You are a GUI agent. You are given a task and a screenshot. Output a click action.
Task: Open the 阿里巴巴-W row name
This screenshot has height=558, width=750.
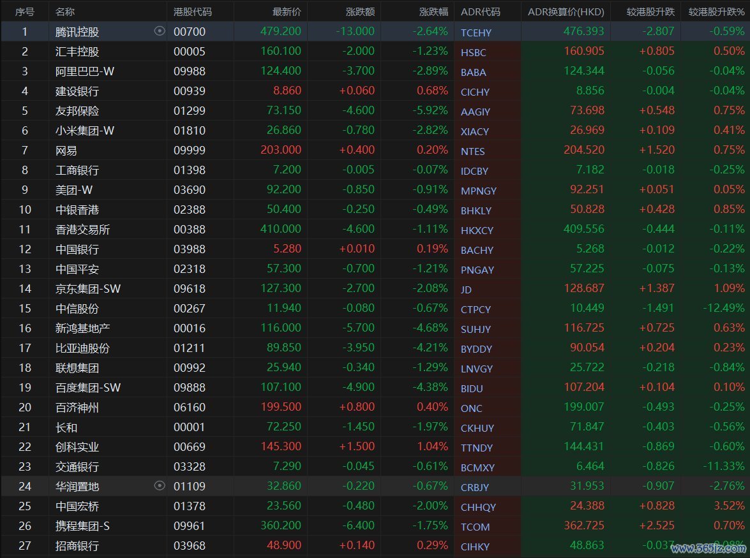pos(85,71)
